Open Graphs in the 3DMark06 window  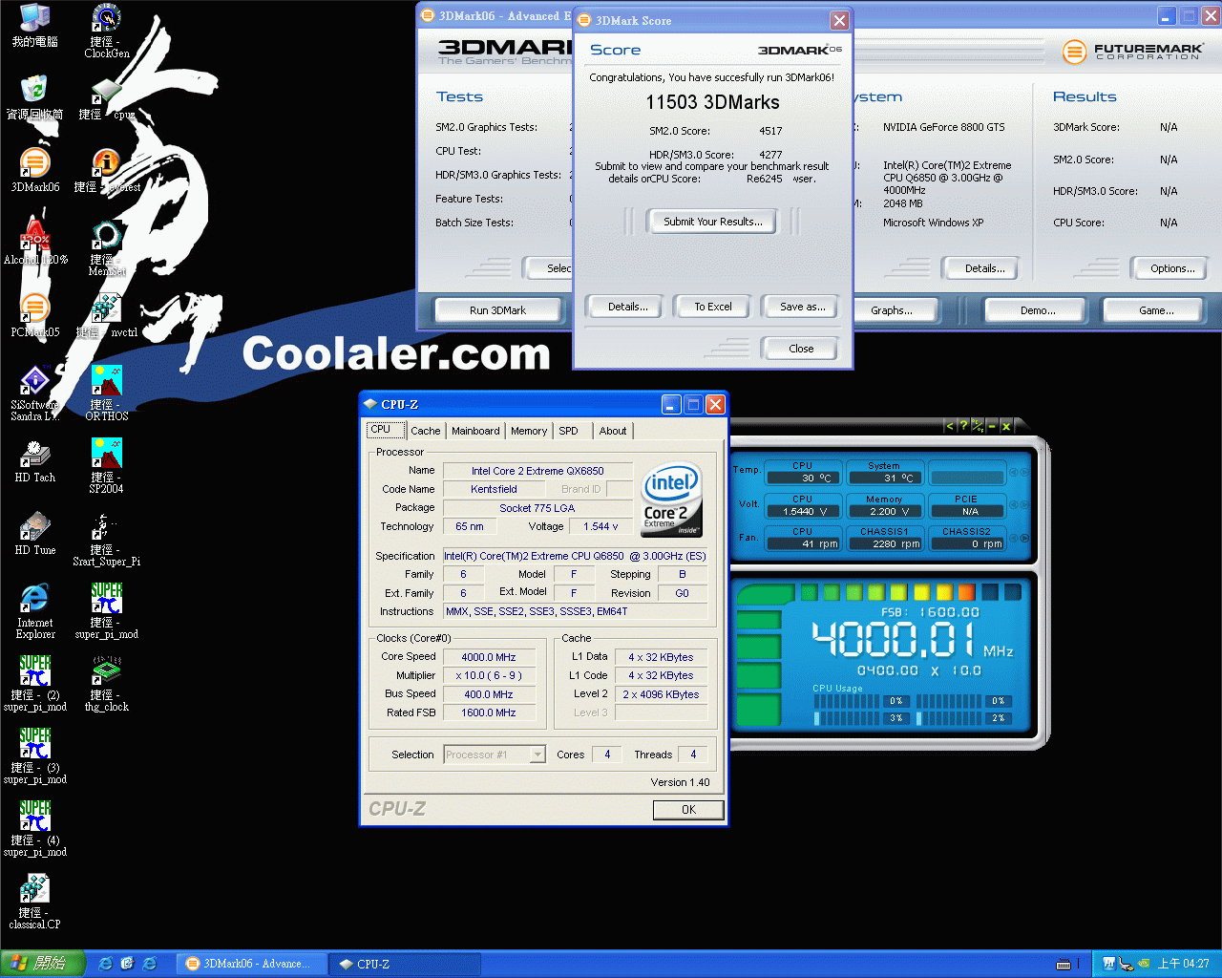pyautogui.click(x=892, y=310)
